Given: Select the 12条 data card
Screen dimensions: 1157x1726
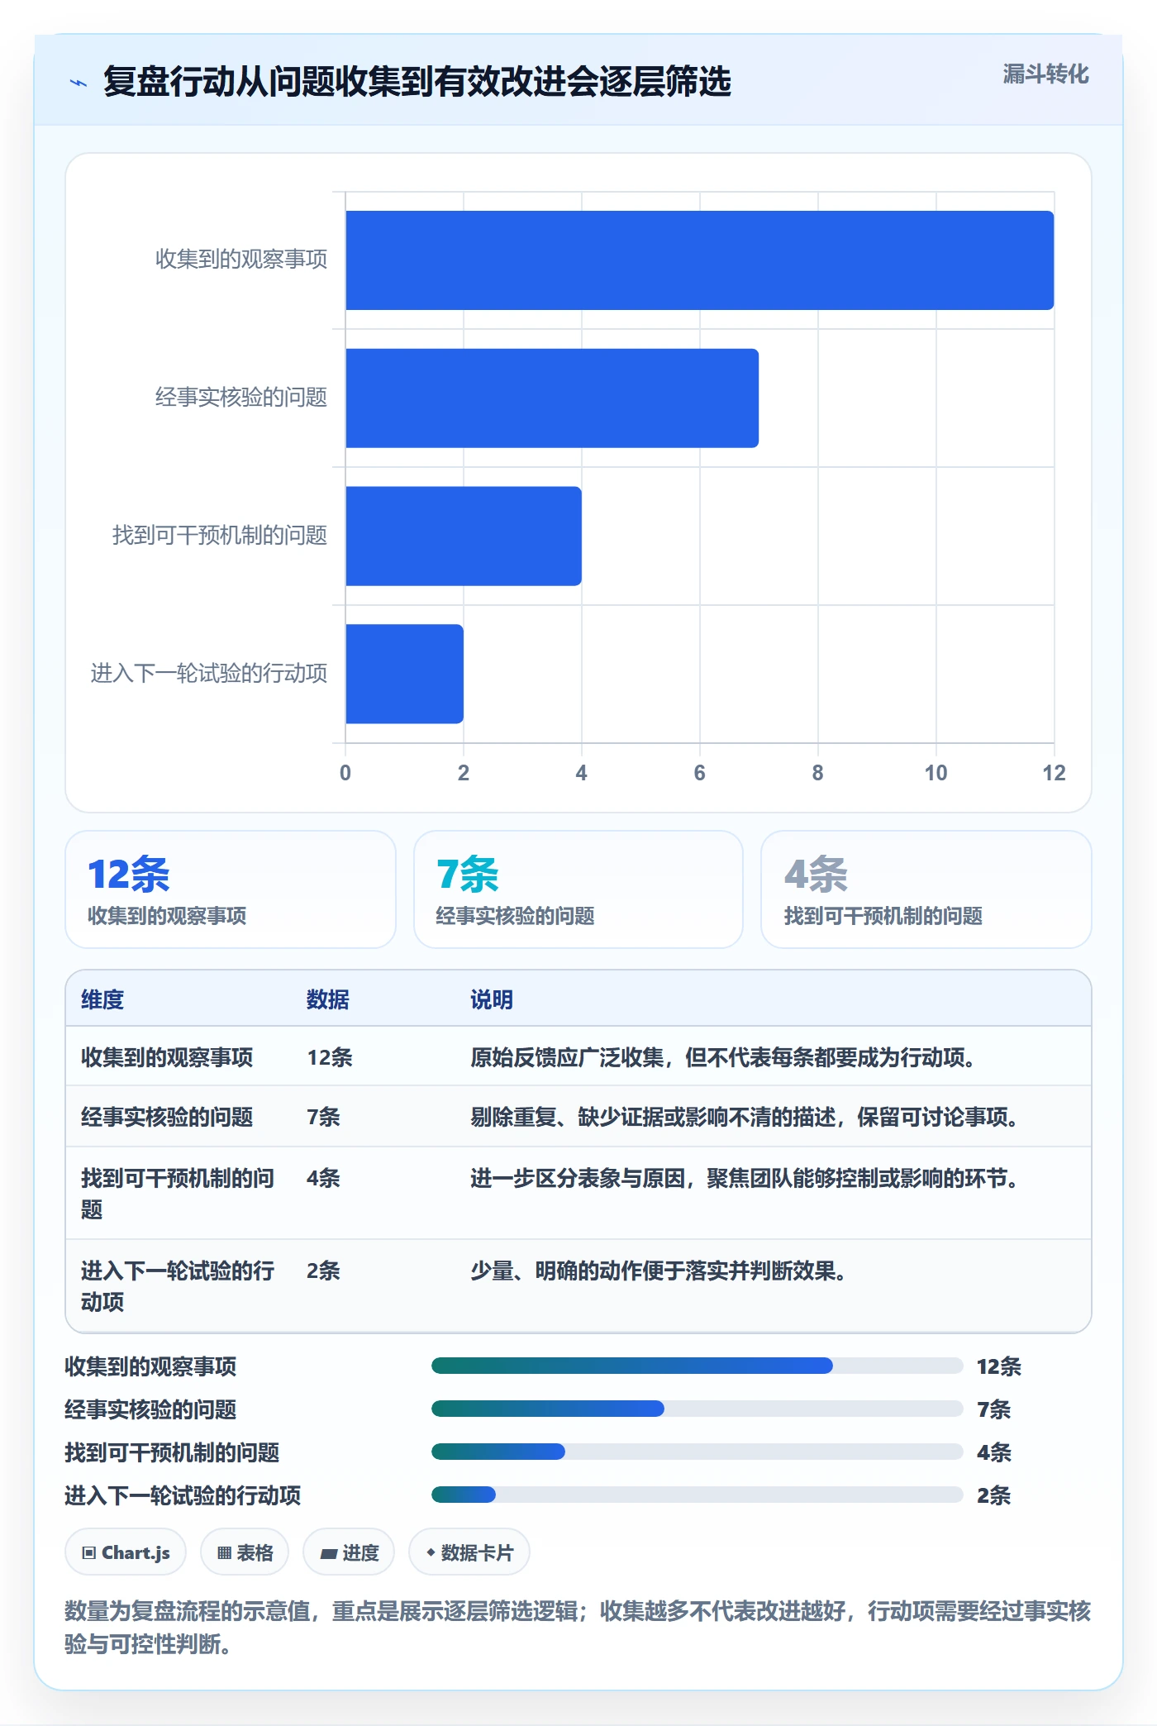Looking at the screenshot, I should coord(231,889).
